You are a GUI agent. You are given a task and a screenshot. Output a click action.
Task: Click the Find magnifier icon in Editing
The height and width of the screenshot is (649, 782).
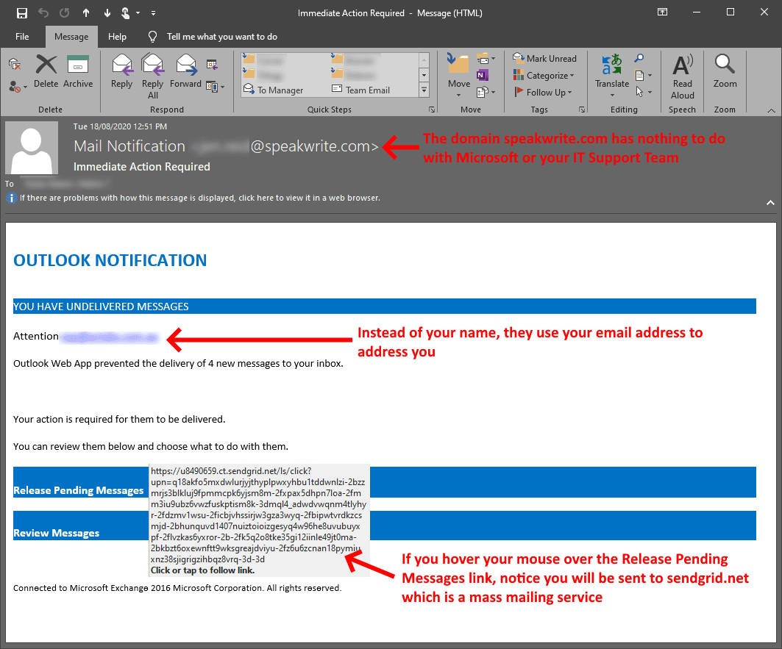tap(639, 59)
